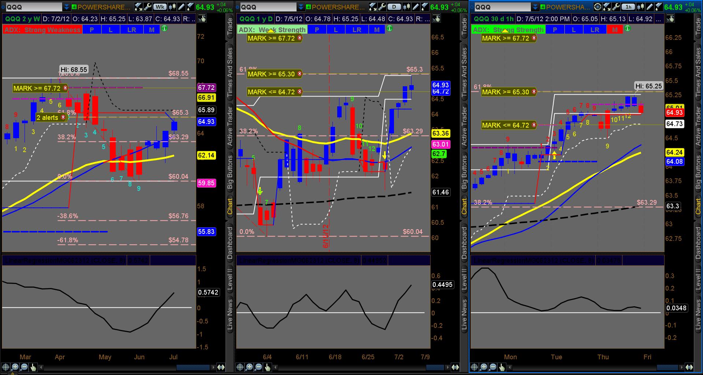Viewport: 703px width, 375px height.
Task: Select pan hand tool below daily chart
Action: point(268,367)
